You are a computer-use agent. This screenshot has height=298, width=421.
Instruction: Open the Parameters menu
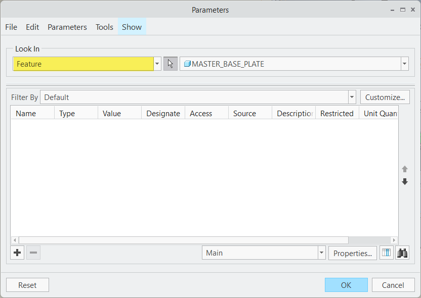[x=67, y=27]
